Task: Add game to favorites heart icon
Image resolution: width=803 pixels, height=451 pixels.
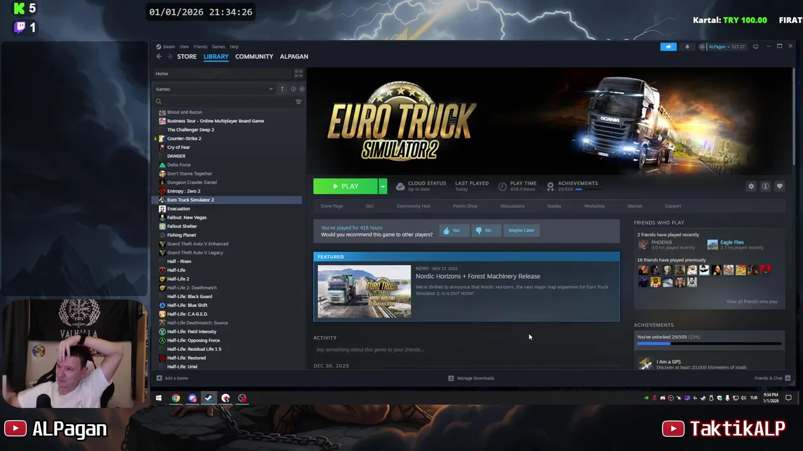Action: click(780, 186)
